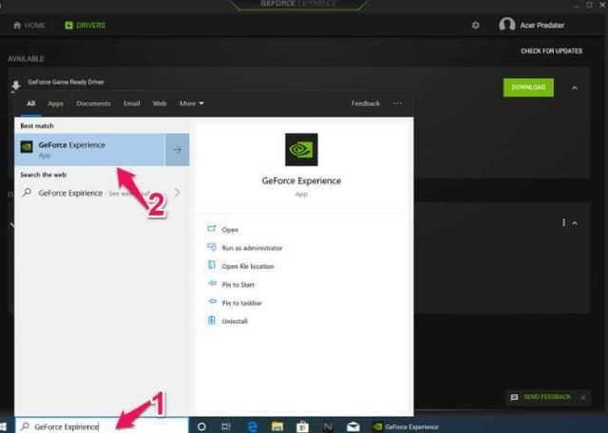Select the Apps search filter tab
This screenshot has width=608, height=433.
point(55,104)
